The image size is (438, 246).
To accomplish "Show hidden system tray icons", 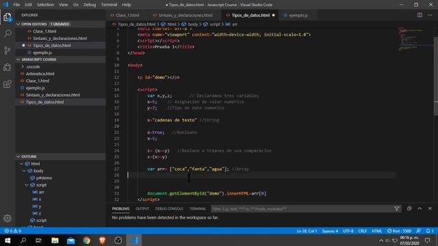I will (x=381, y=241).
